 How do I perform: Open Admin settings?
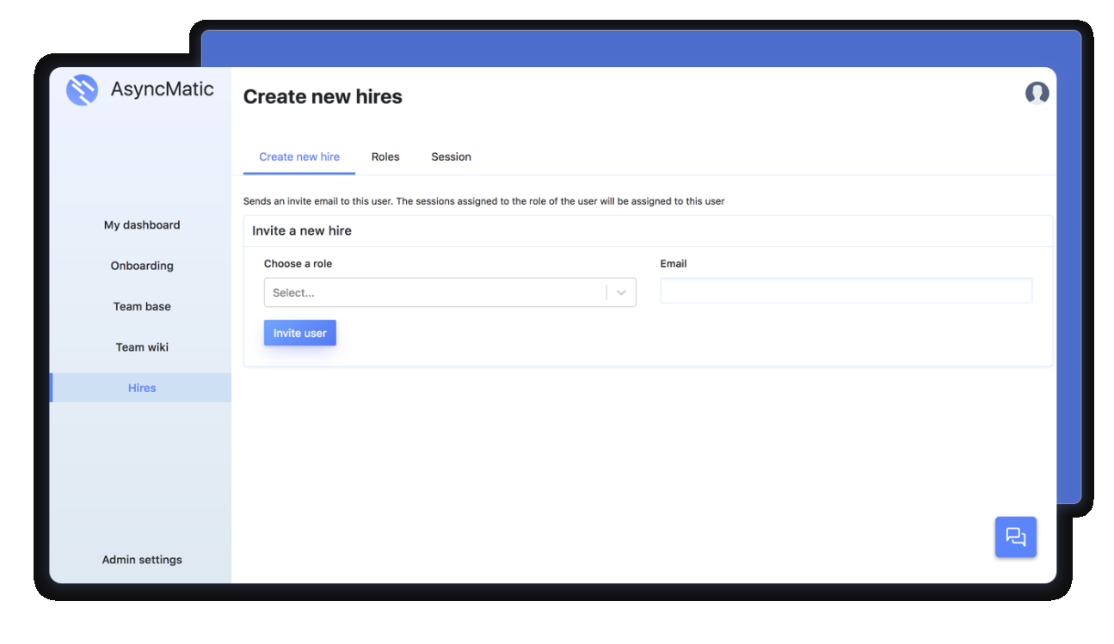tap(142, 560)
